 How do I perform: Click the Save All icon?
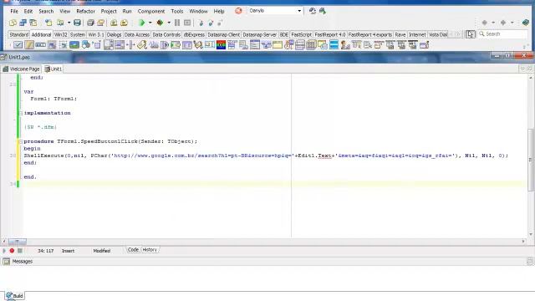pos(90,23)
